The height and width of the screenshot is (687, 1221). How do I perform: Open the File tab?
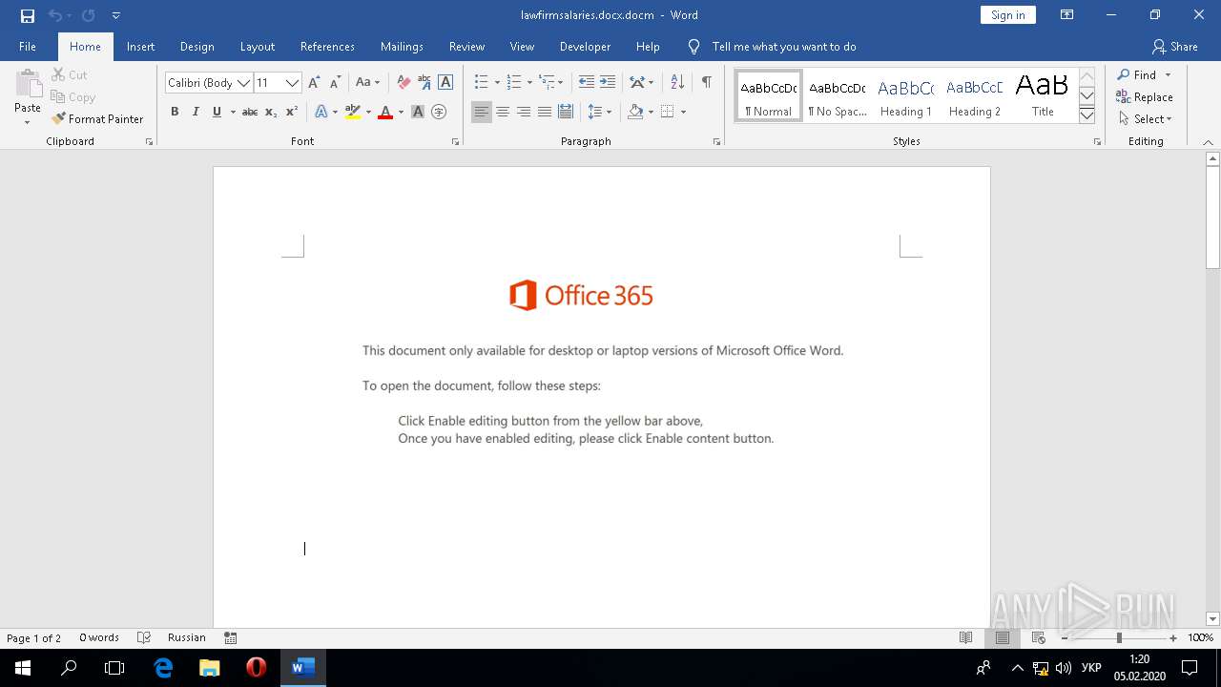(28, 47)
